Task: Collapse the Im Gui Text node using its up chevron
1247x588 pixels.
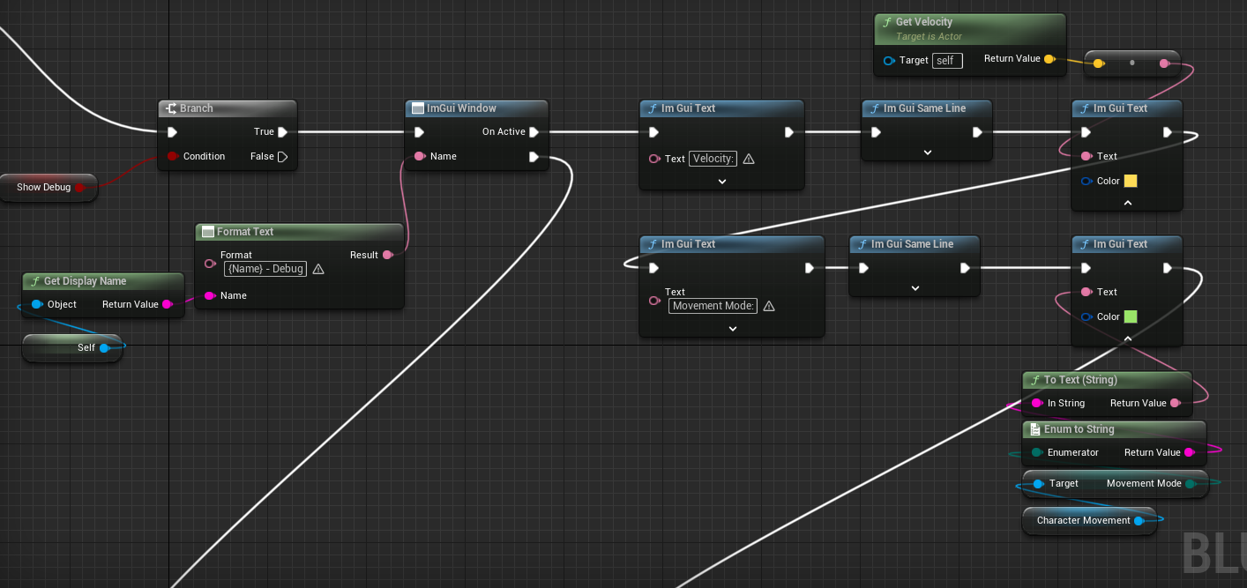Action: pyautogui.click(x=1126, y=201)
